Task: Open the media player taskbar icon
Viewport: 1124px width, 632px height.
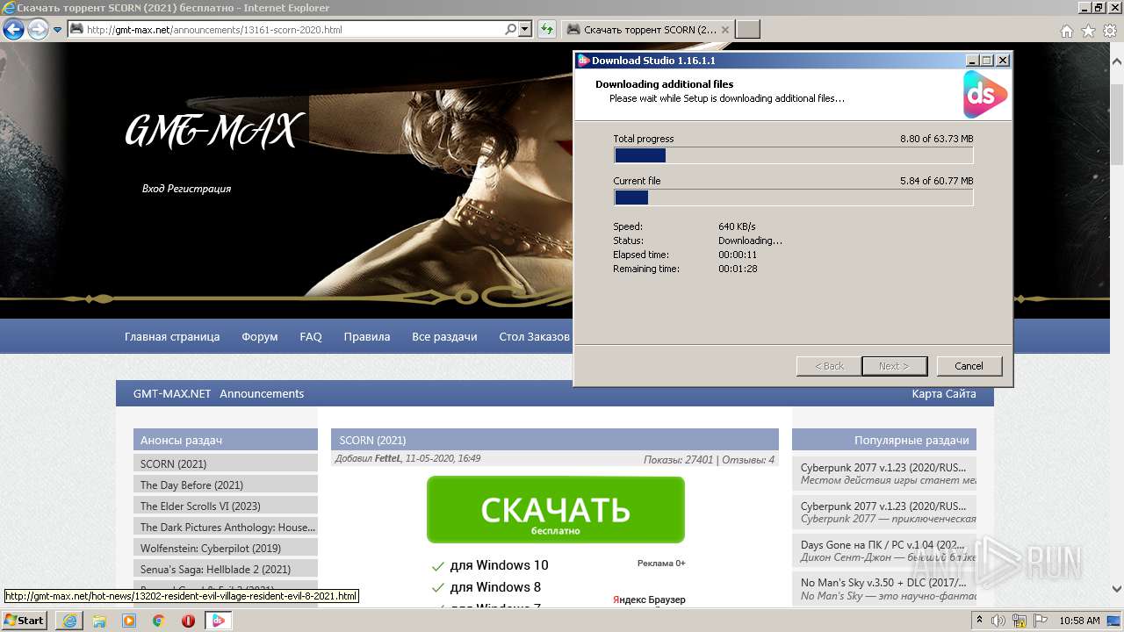Action: pos(129,621)
